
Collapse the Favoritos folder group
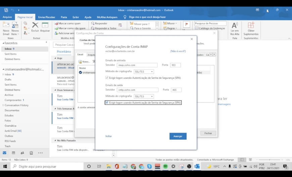point(3,43)
